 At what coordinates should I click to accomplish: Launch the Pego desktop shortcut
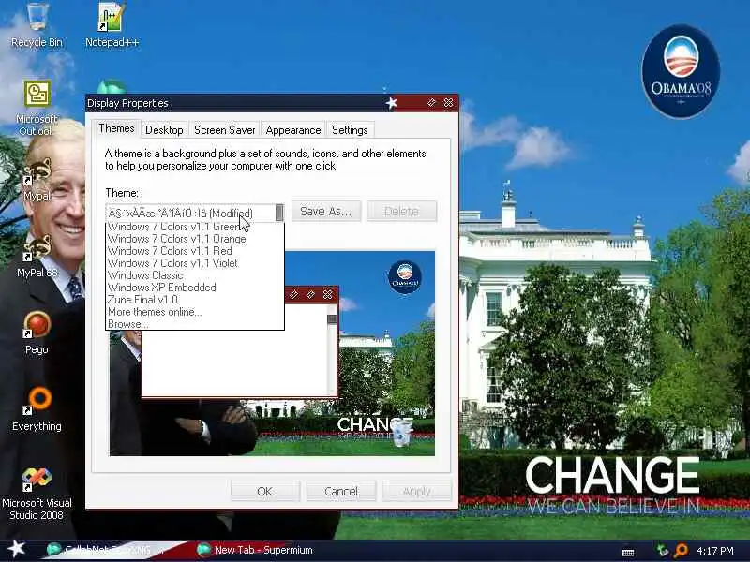[x=37, y=333]
